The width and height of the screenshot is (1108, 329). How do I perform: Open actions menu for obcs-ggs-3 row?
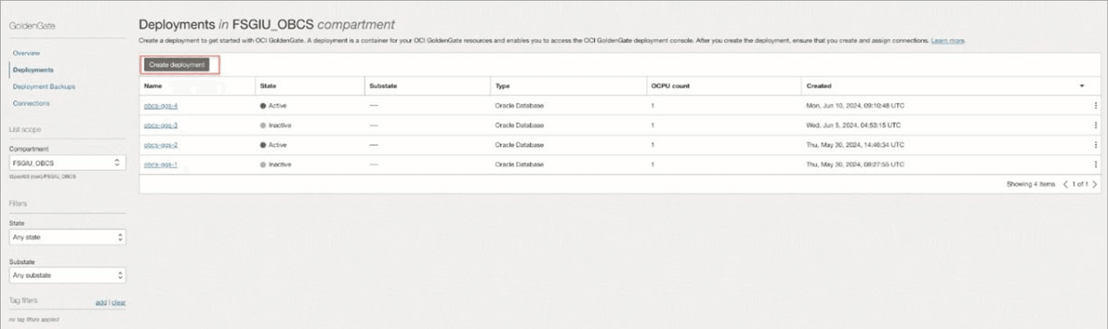click(1095, 125)
